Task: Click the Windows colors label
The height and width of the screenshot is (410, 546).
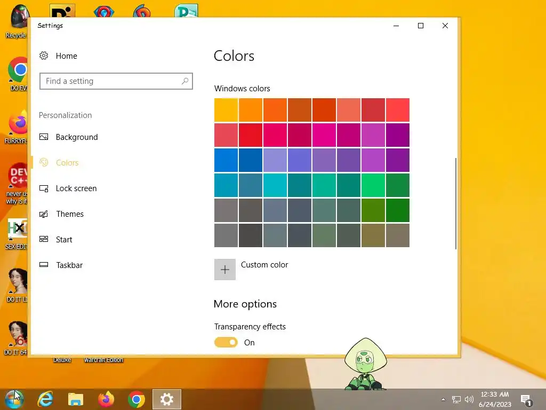Action: [242, 89]
